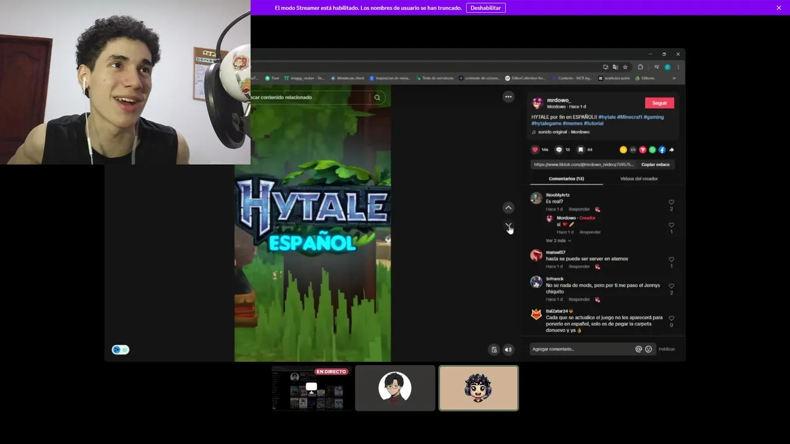
Task: Like BalZatar24's comment
Action: click(671, 318)
